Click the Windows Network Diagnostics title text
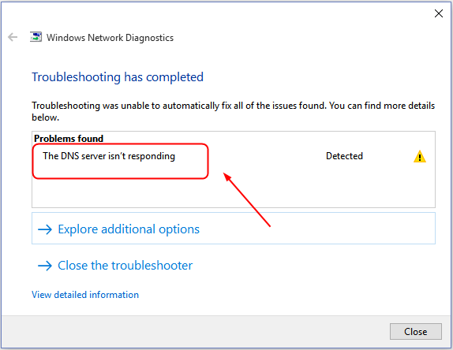The height and width of the screenshot is (350, 453). click(x=110, y=38)
